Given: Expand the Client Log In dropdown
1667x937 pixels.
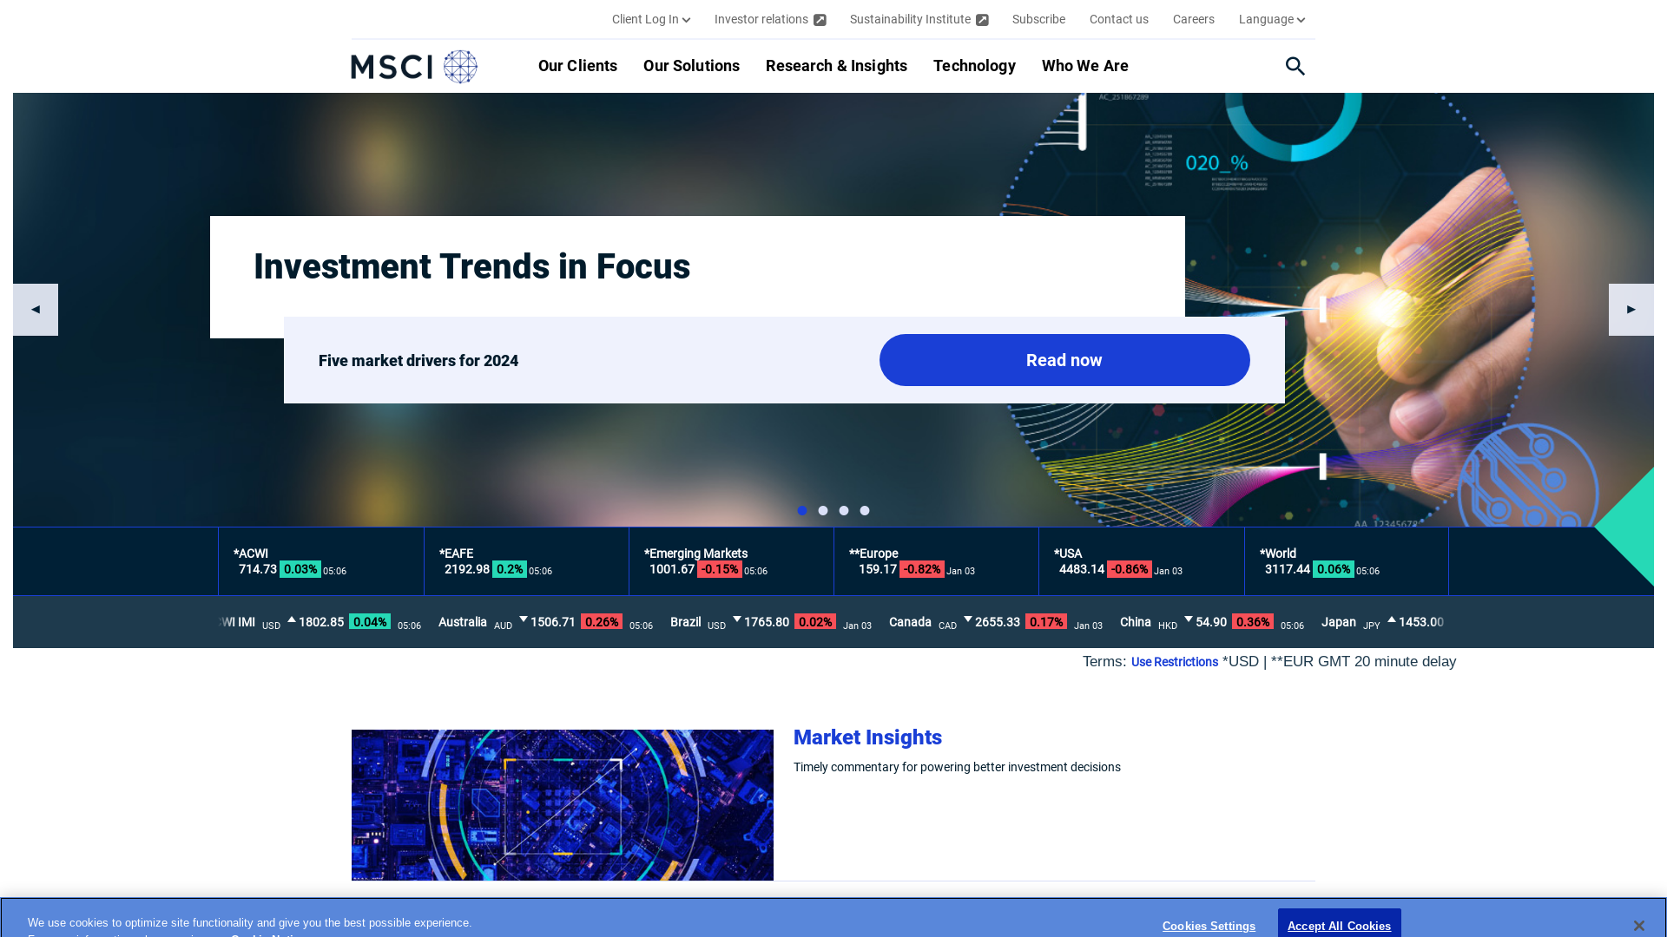Looking at the screenshot, I should (650, 19).
